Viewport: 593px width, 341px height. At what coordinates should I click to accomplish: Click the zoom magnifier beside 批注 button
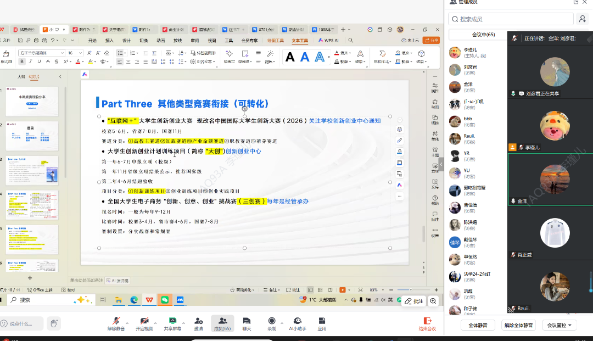pyautogui.click(x=433, y=301)
